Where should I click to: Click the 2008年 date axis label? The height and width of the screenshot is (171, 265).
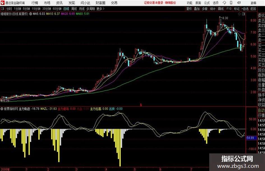tap(5, 169)
